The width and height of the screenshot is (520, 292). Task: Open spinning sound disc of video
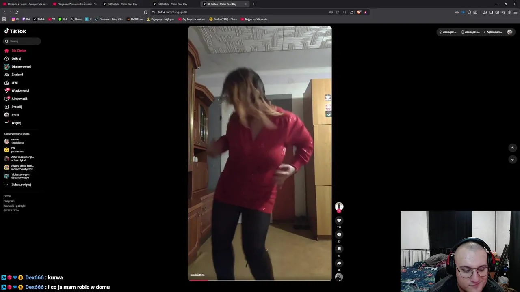coord(339,277)
